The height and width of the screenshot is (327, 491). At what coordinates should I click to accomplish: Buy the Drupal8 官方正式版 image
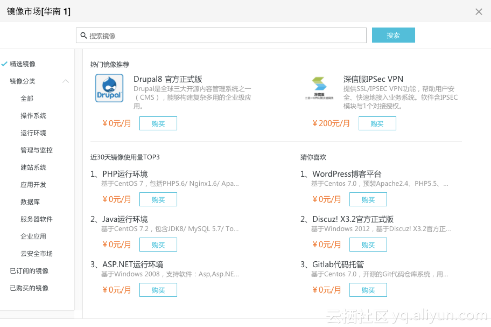(158, 123)
